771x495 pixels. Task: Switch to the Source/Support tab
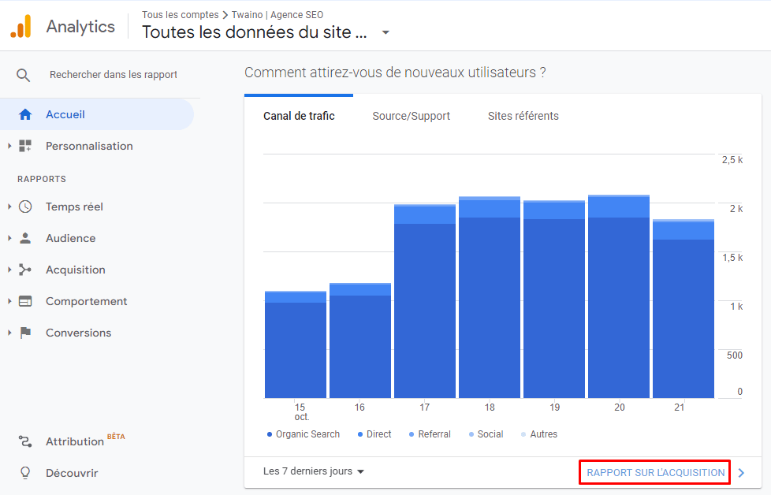411,116
